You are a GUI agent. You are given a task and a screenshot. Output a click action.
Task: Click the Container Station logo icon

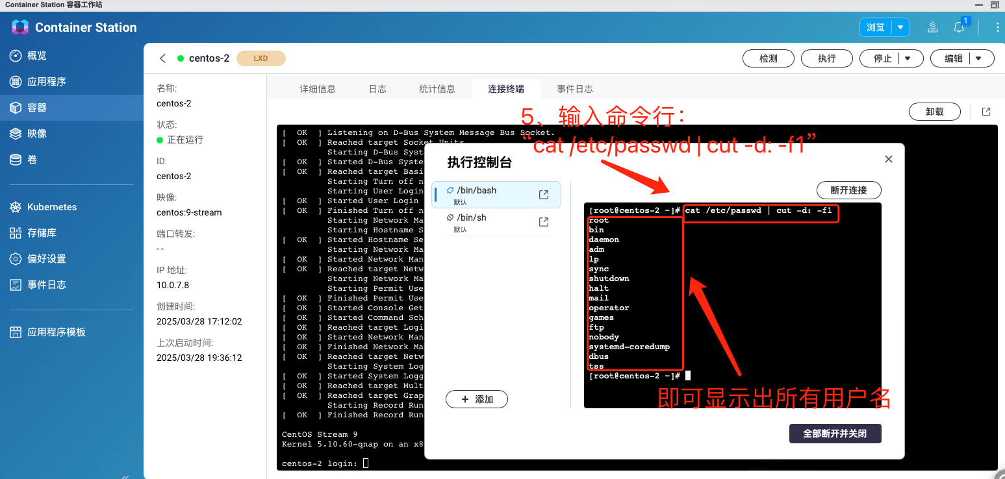pyautogui.click(x=20, y=27)
